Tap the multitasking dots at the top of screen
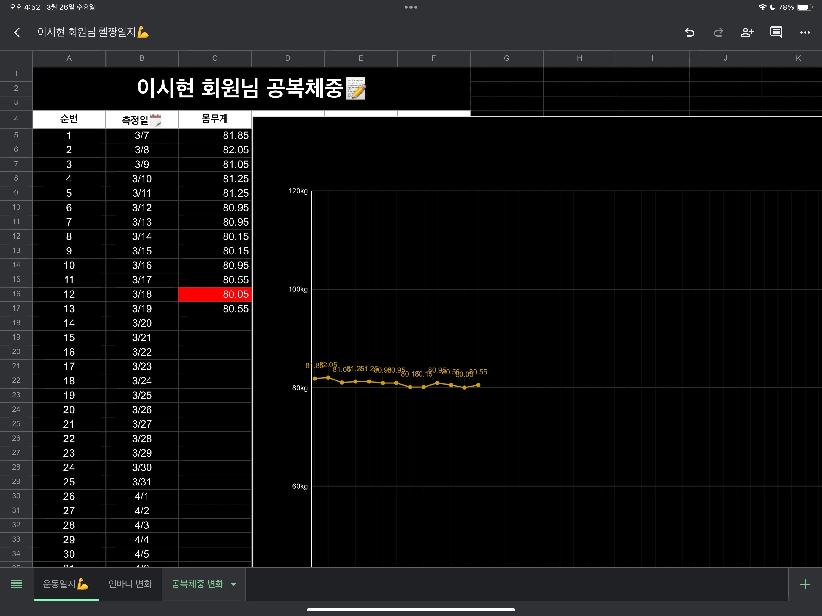This screenshot has height=616, width=822. pos(410,7)
